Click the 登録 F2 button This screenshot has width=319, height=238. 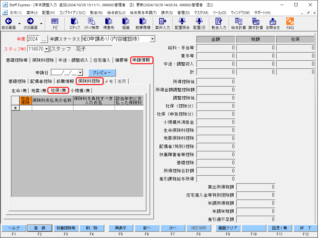[x=40, y=228]
